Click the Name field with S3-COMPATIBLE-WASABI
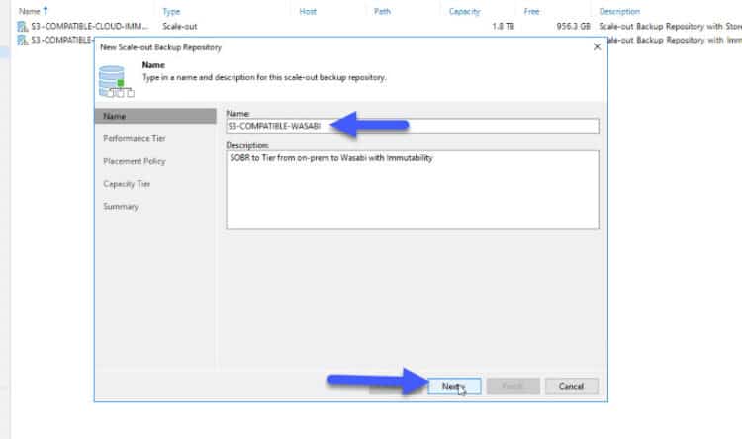The image size is (742, 439). (x=413, y=126)
